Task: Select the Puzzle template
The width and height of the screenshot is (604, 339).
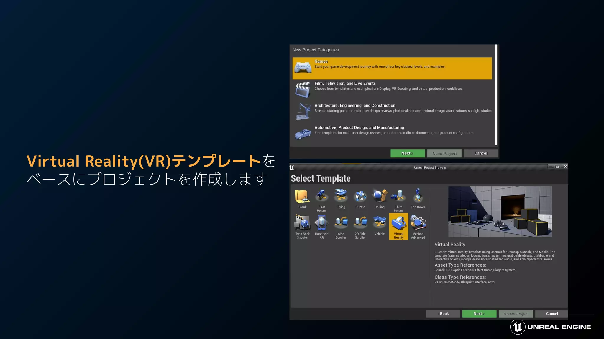Action: pos(360,199)
